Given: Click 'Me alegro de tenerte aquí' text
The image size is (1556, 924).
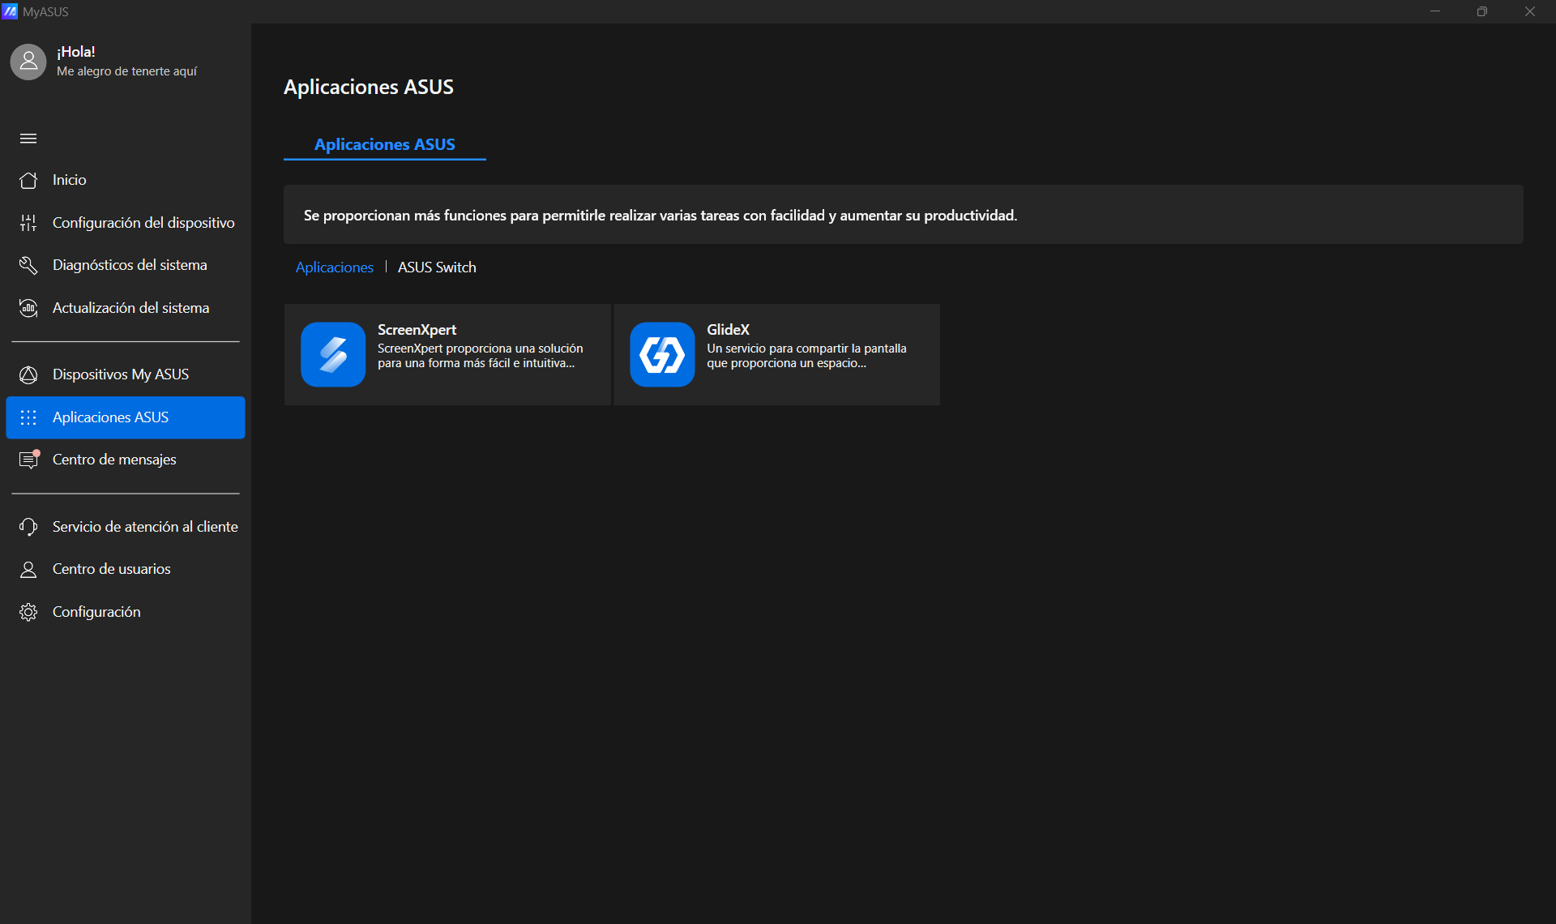Looking at the screenshot, I should [126, 71].
